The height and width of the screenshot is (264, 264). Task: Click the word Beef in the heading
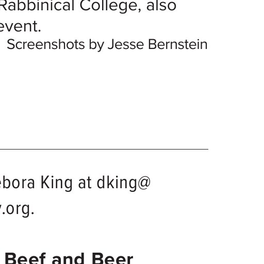coord(25,259)
